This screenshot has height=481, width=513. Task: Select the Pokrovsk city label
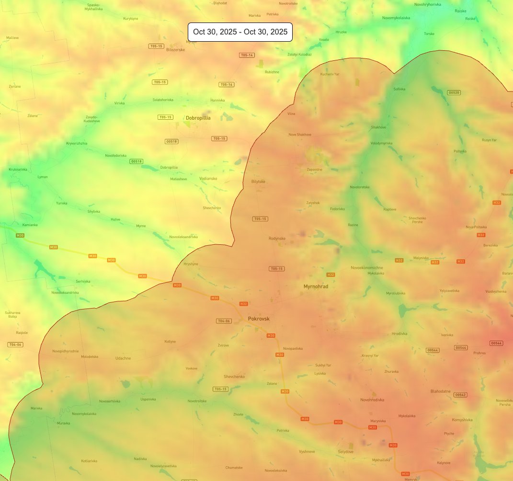click(x=259, y=319)
